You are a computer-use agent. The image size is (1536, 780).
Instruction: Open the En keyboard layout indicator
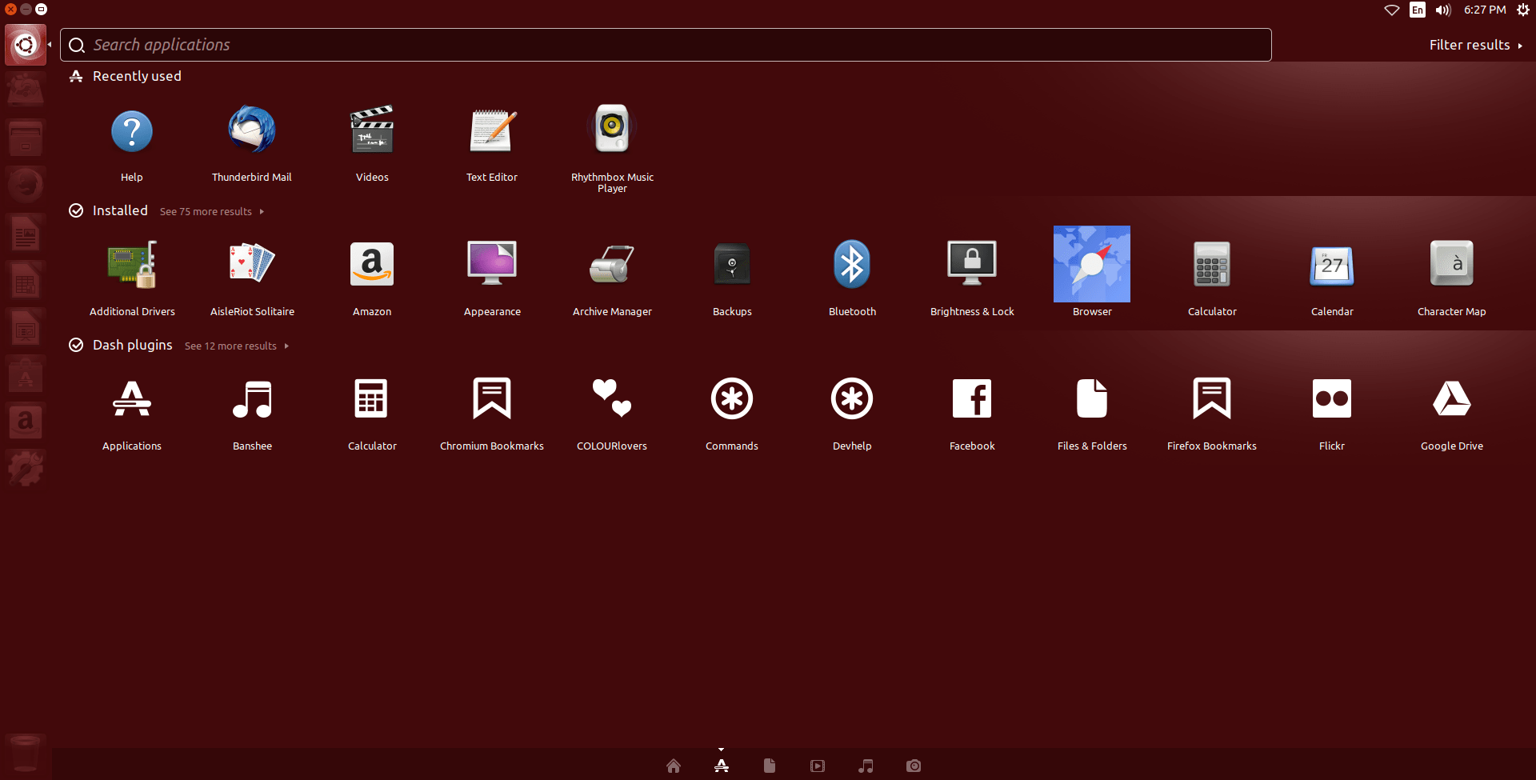tap(1418, 10)
